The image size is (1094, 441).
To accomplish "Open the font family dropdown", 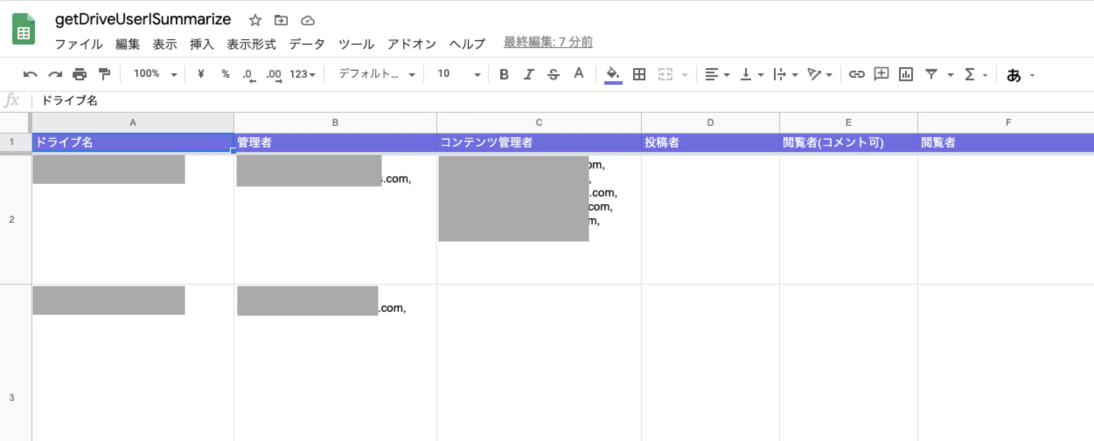I will tap(376, 74).
